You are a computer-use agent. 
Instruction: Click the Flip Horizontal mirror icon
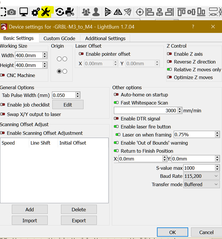(118, 12)
